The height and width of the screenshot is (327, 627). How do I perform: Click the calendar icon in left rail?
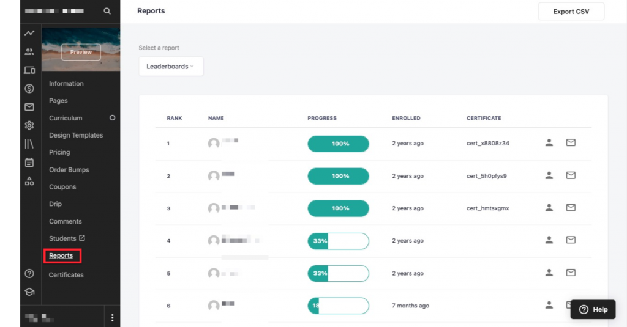pyautogui.click(x=29, y=162)
